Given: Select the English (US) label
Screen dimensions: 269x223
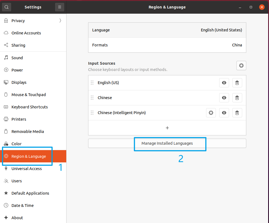Looking at the screenshot, I should [108, 83].
